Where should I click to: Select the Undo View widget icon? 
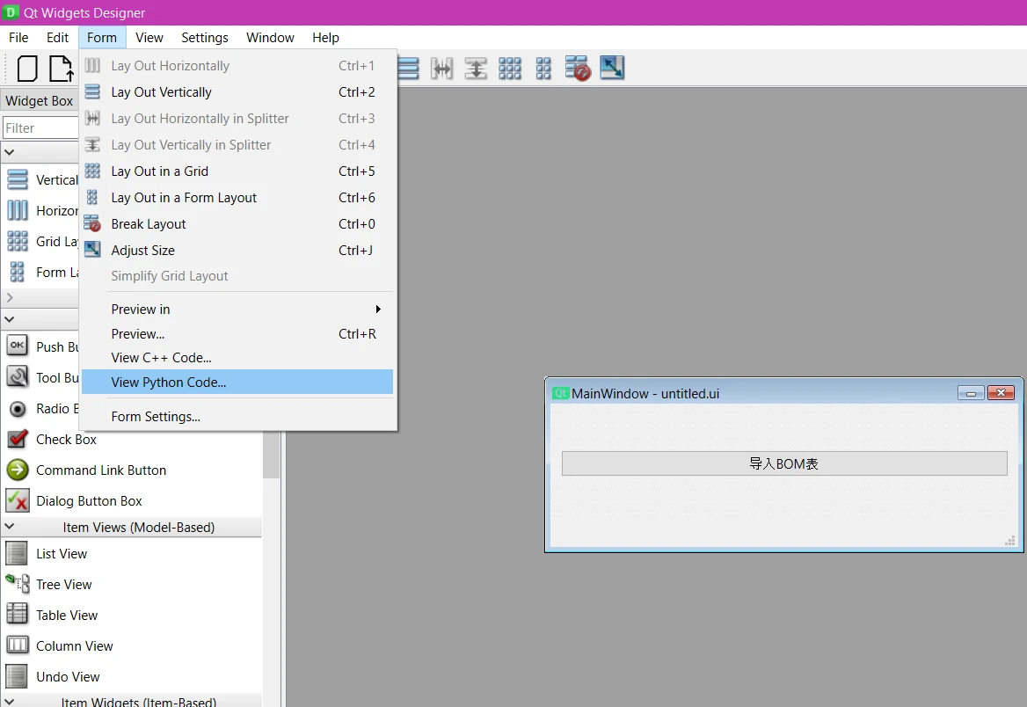point(17,676)
